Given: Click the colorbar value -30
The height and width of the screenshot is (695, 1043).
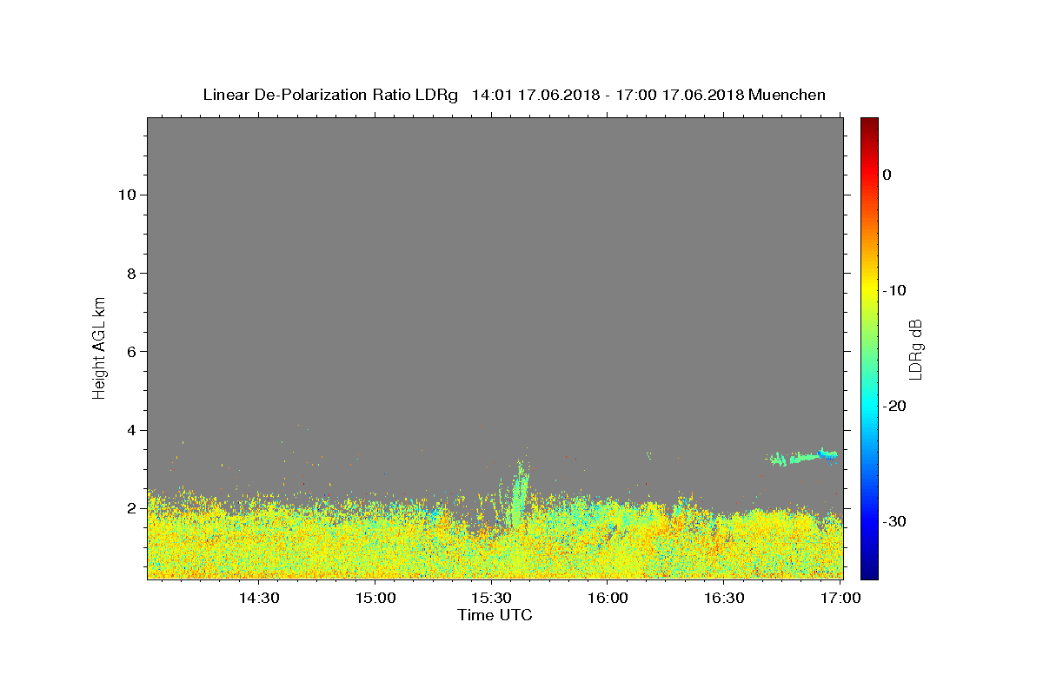Looking at the screenshot, I should [x=894, y=521].
